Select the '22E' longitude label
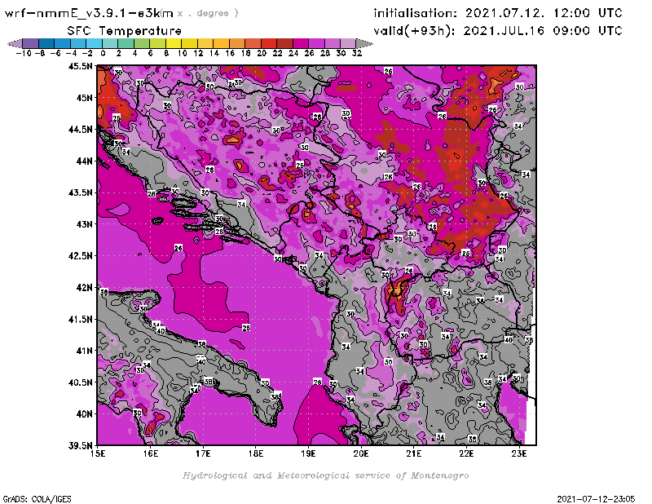Image resolution: width=652 pixels, height=504 pixels. [x=466, y=453]
